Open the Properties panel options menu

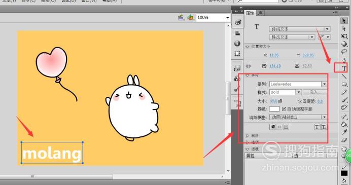tap(335, 13)
